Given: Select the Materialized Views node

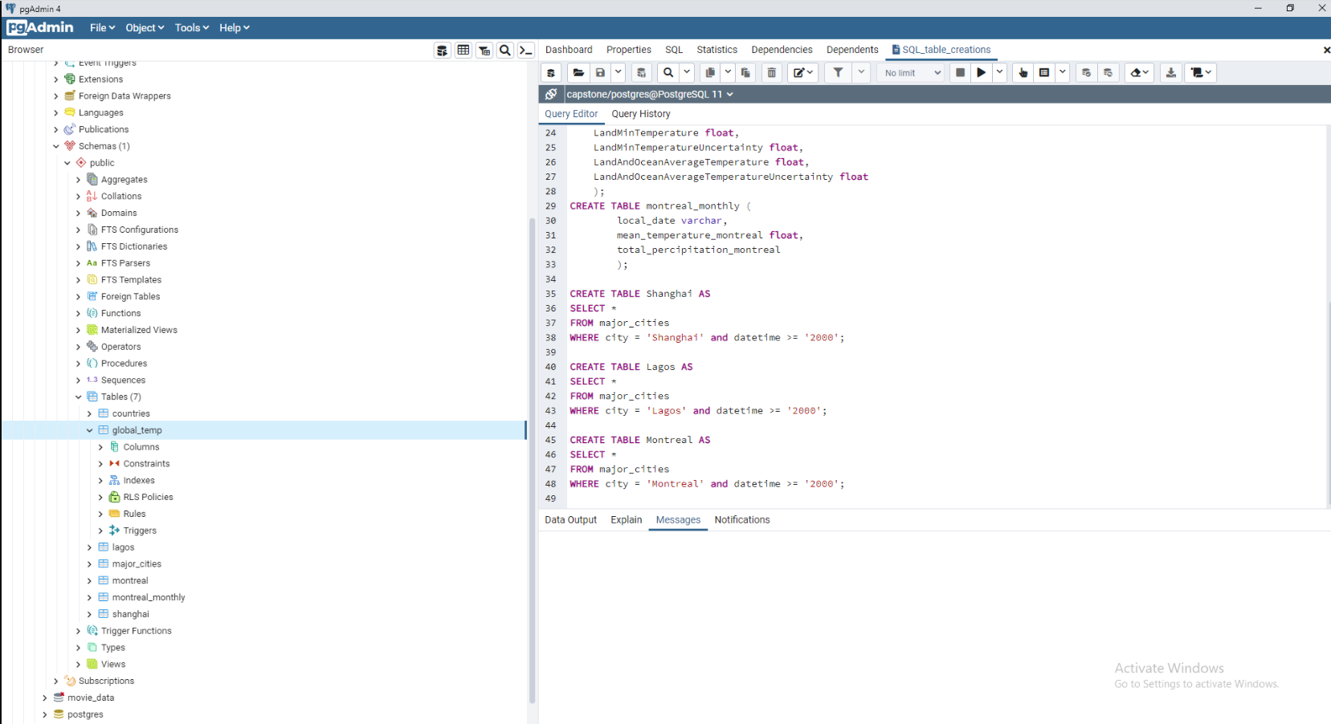Looking at the screenshot, I should (x=139, y=331).
